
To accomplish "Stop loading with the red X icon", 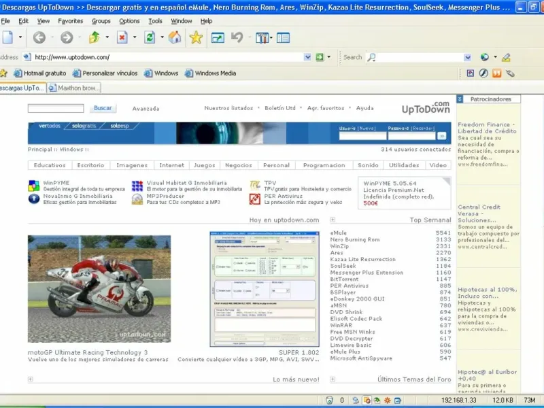I will [122, 37].
